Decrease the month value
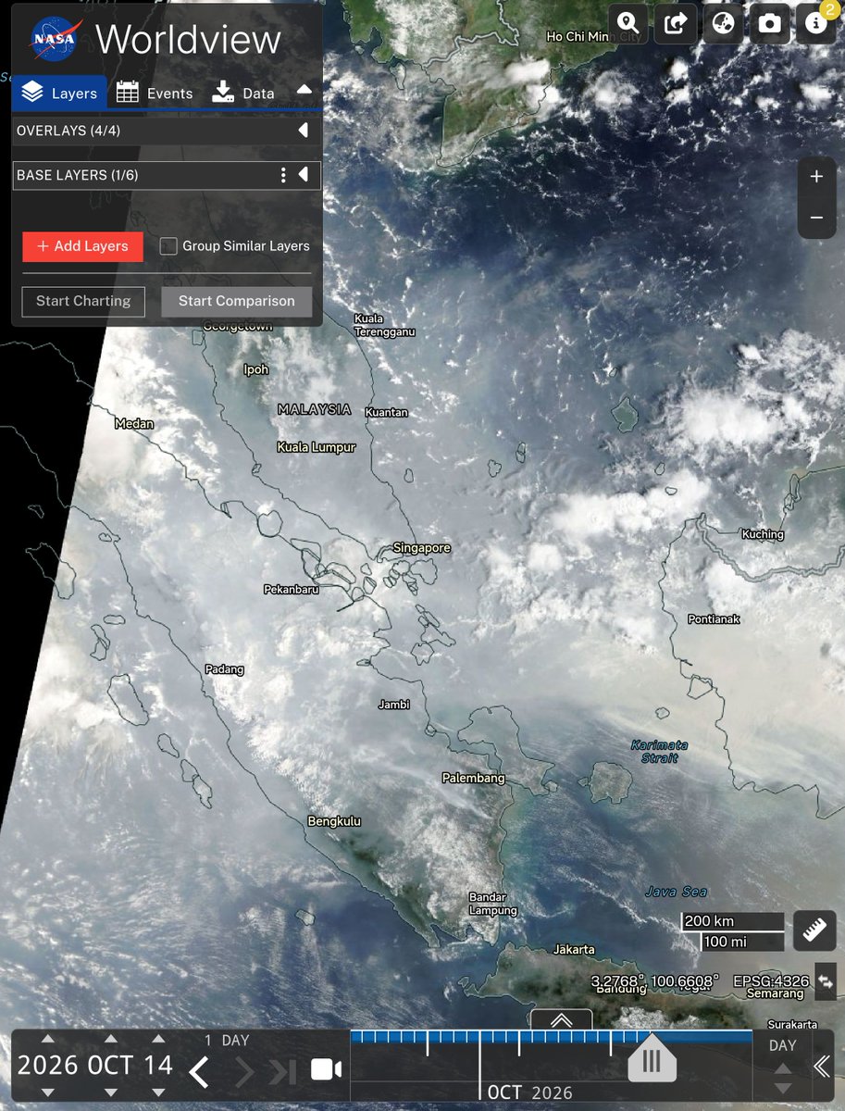Screen dimensions: 845x1111 click(x=110, y=1093)
